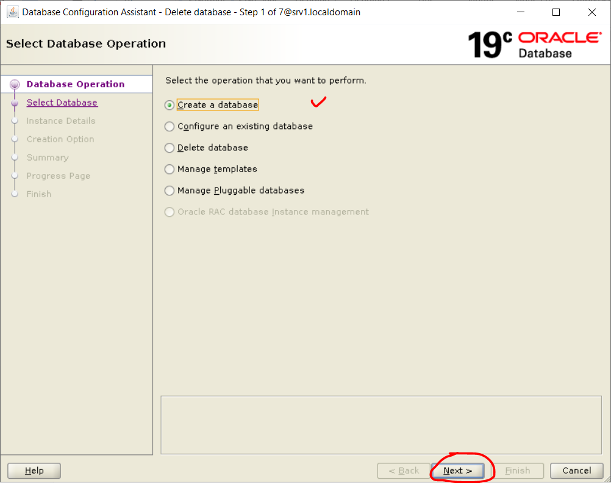This screenshot has height=483, width=611.
Task: Select 'Manage Pluggable databases' option
Action: pyautogui.click(x=170, y=191)
